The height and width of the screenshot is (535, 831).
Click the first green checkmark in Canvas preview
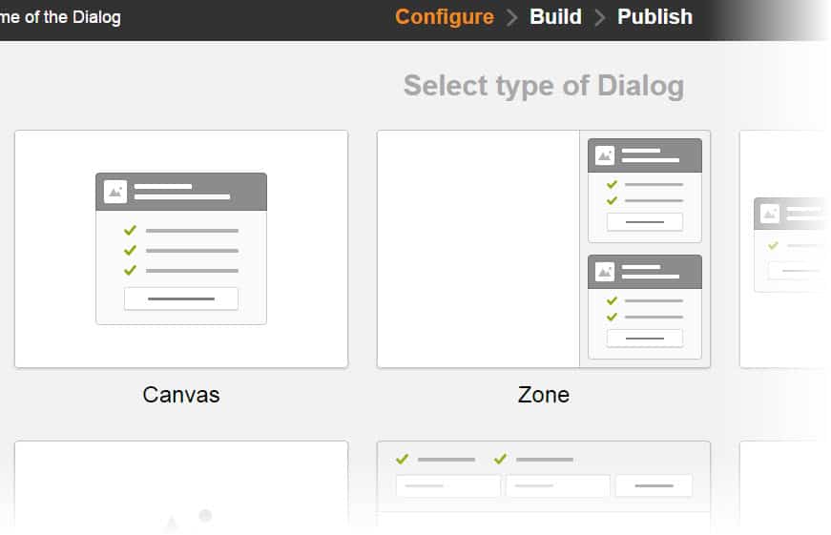pyautogui.click(x=131, y=230)
